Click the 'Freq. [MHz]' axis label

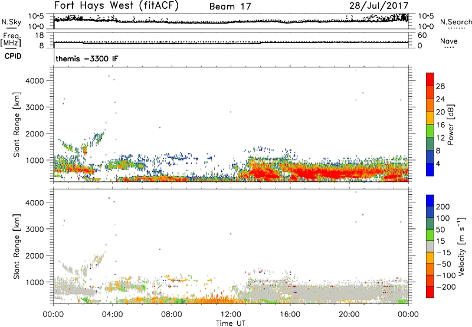[11, 40]
